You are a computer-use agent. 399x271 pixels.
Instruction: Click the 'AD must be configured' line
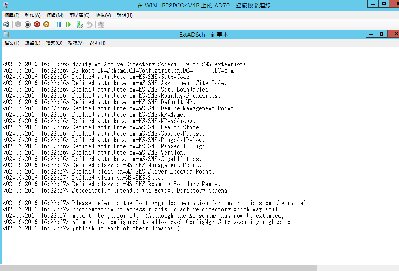147,222
